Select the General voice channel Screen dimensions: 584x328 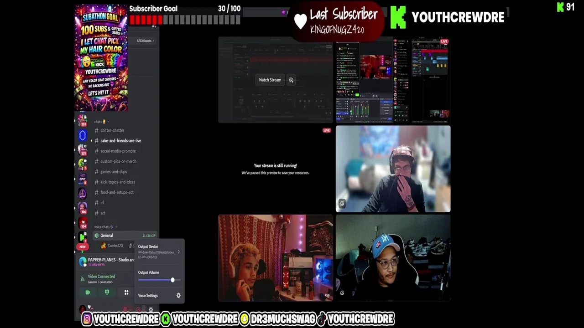point(124,236)
